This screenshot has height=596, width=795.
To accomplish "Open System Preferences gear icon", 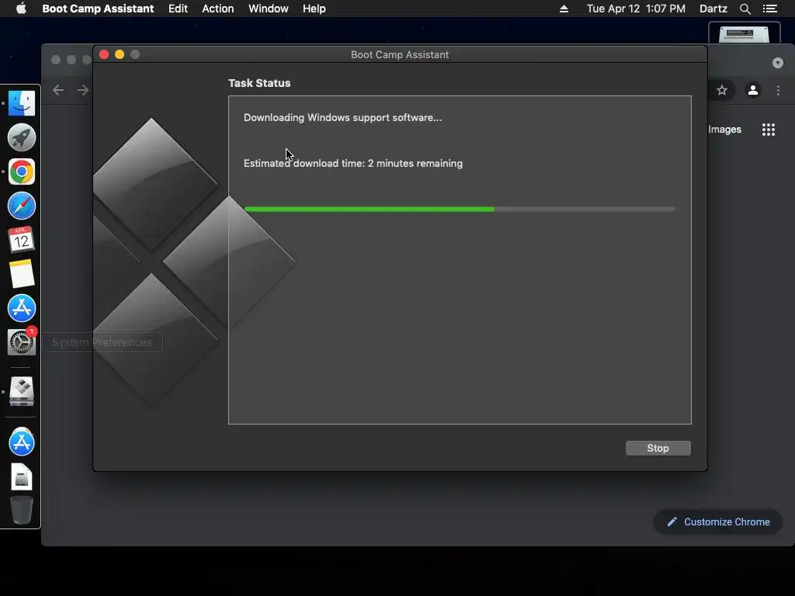I will (x=21, y=342).
